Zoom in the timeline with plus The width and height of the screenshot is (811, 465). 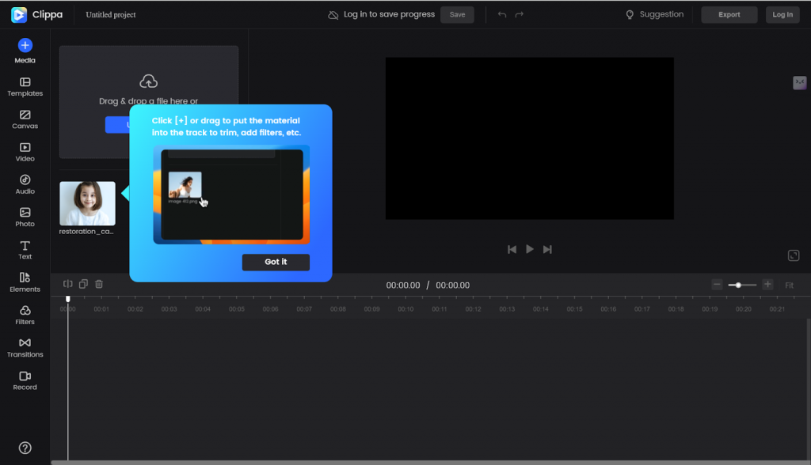(767, 285)
